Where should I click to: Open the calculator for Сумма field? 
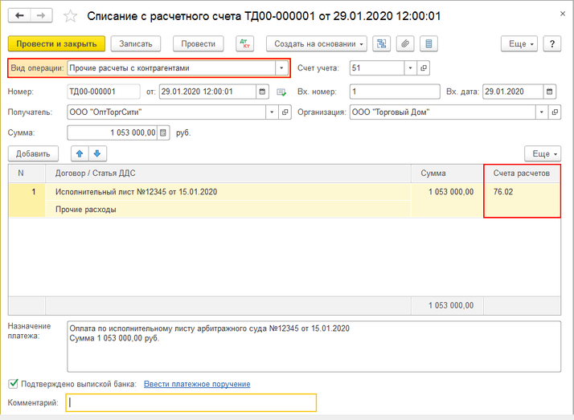click(164, 133)
